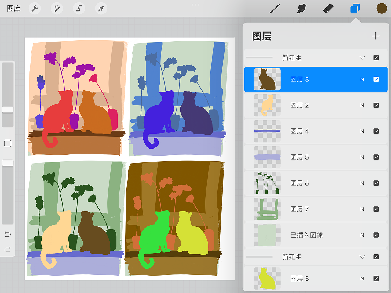Open the Actions wrench menu
Screen dimensions: 391x293
point(35,9)
